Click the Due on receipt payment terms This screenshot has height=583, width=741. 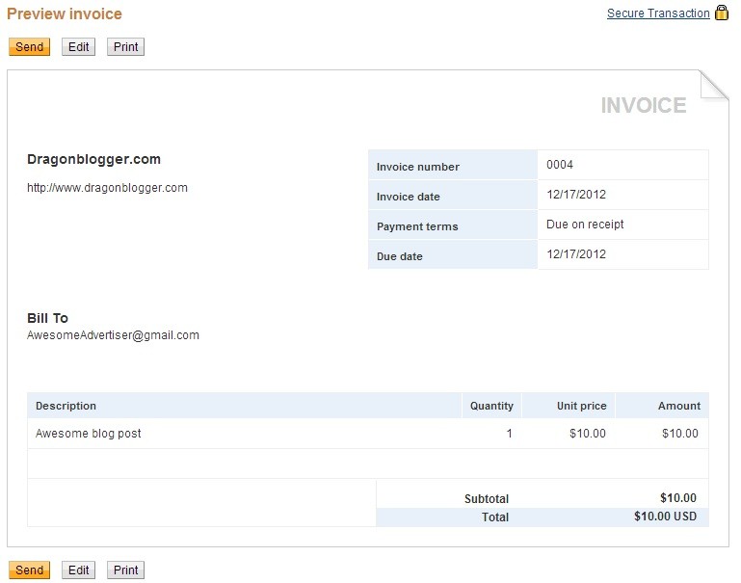(585, 225)
